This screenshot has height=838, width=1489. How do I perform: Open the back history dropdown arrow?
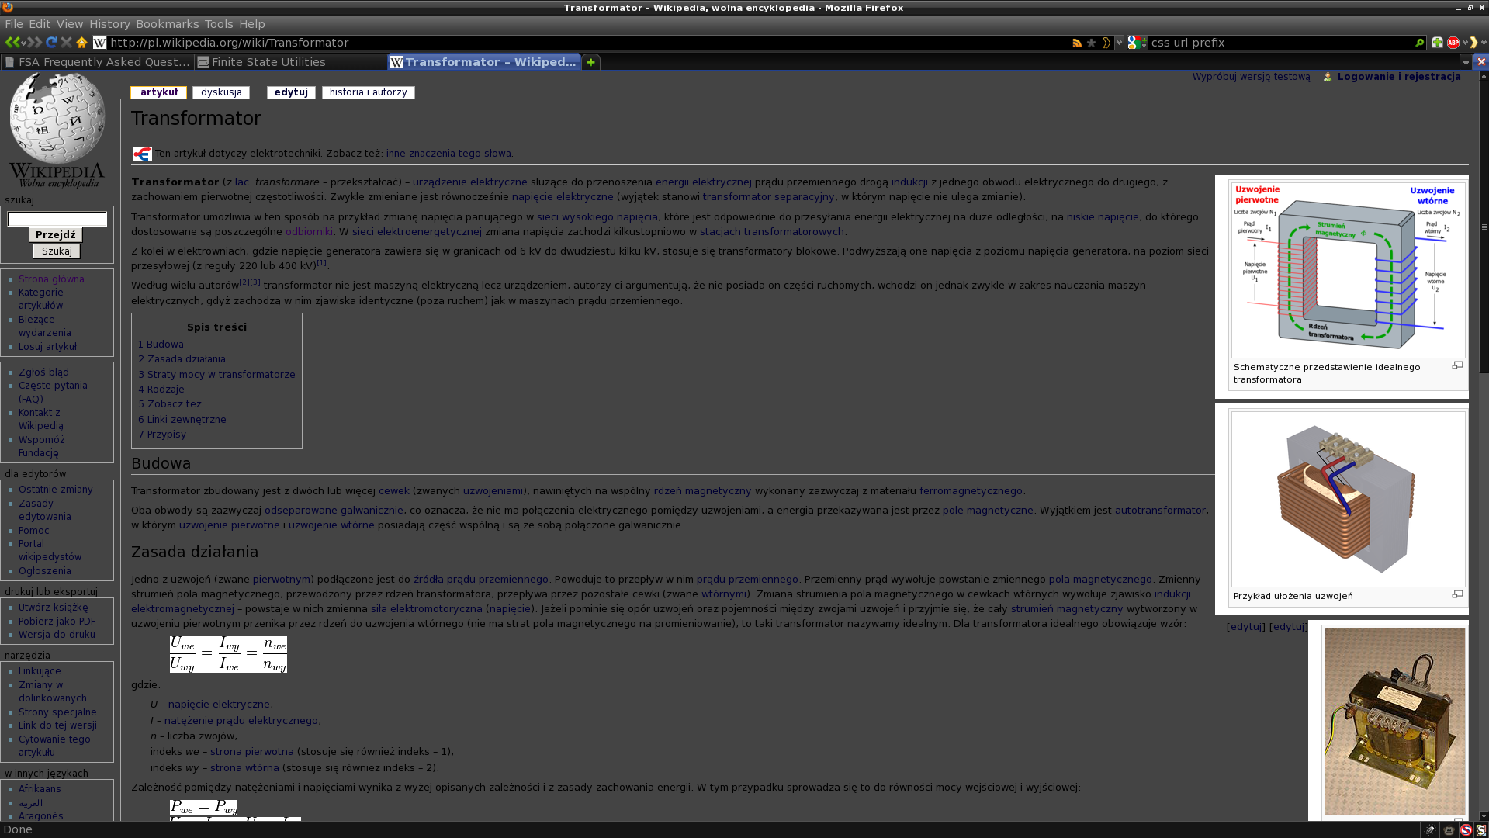pos(23,43)
